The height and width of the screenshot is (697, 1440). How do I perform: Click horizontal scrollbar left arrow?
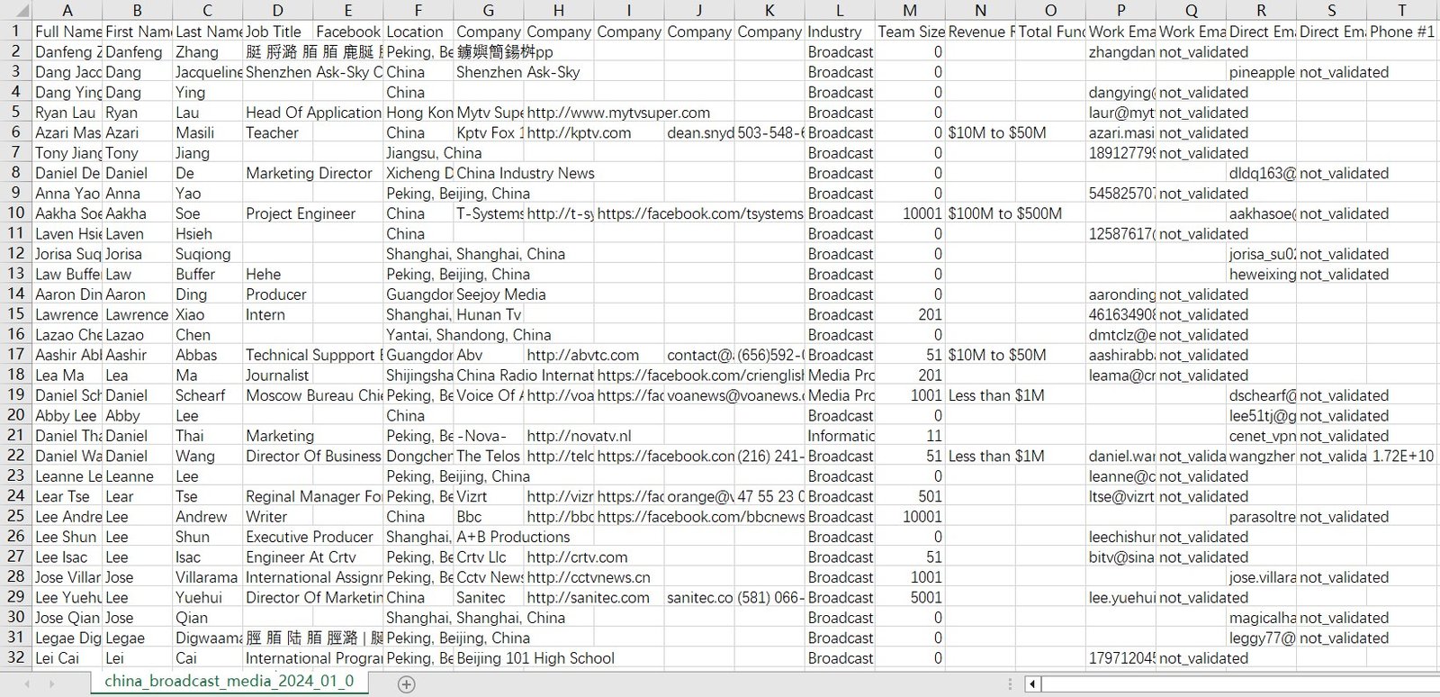(1032, 683)
